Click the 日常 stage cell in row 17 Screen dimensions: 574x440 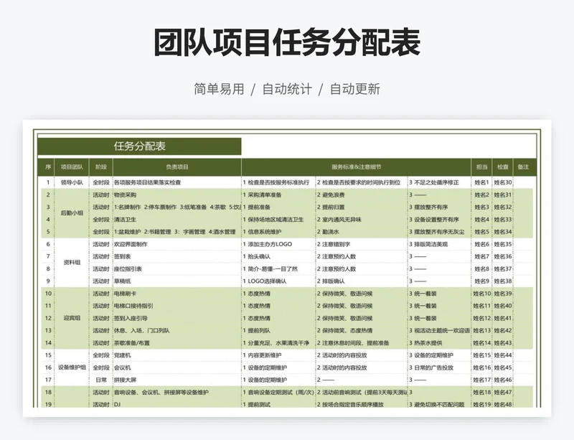[x=101, y=380]
